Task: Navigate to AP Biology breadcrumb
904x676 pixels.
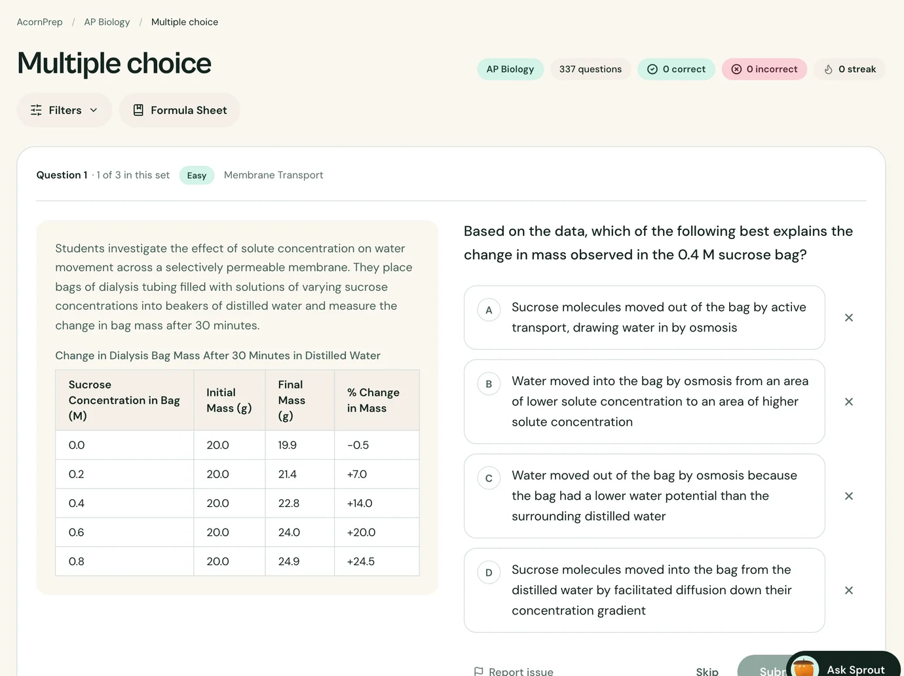Action: tap(107, 22)
